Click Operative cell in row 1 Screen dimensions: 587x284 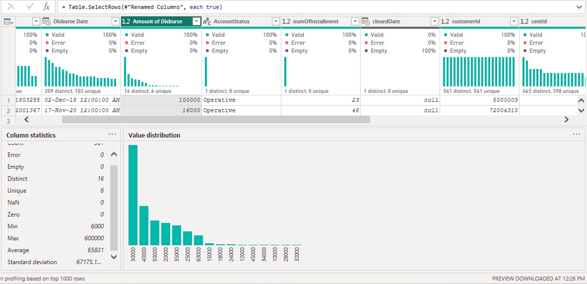(241, 100)
